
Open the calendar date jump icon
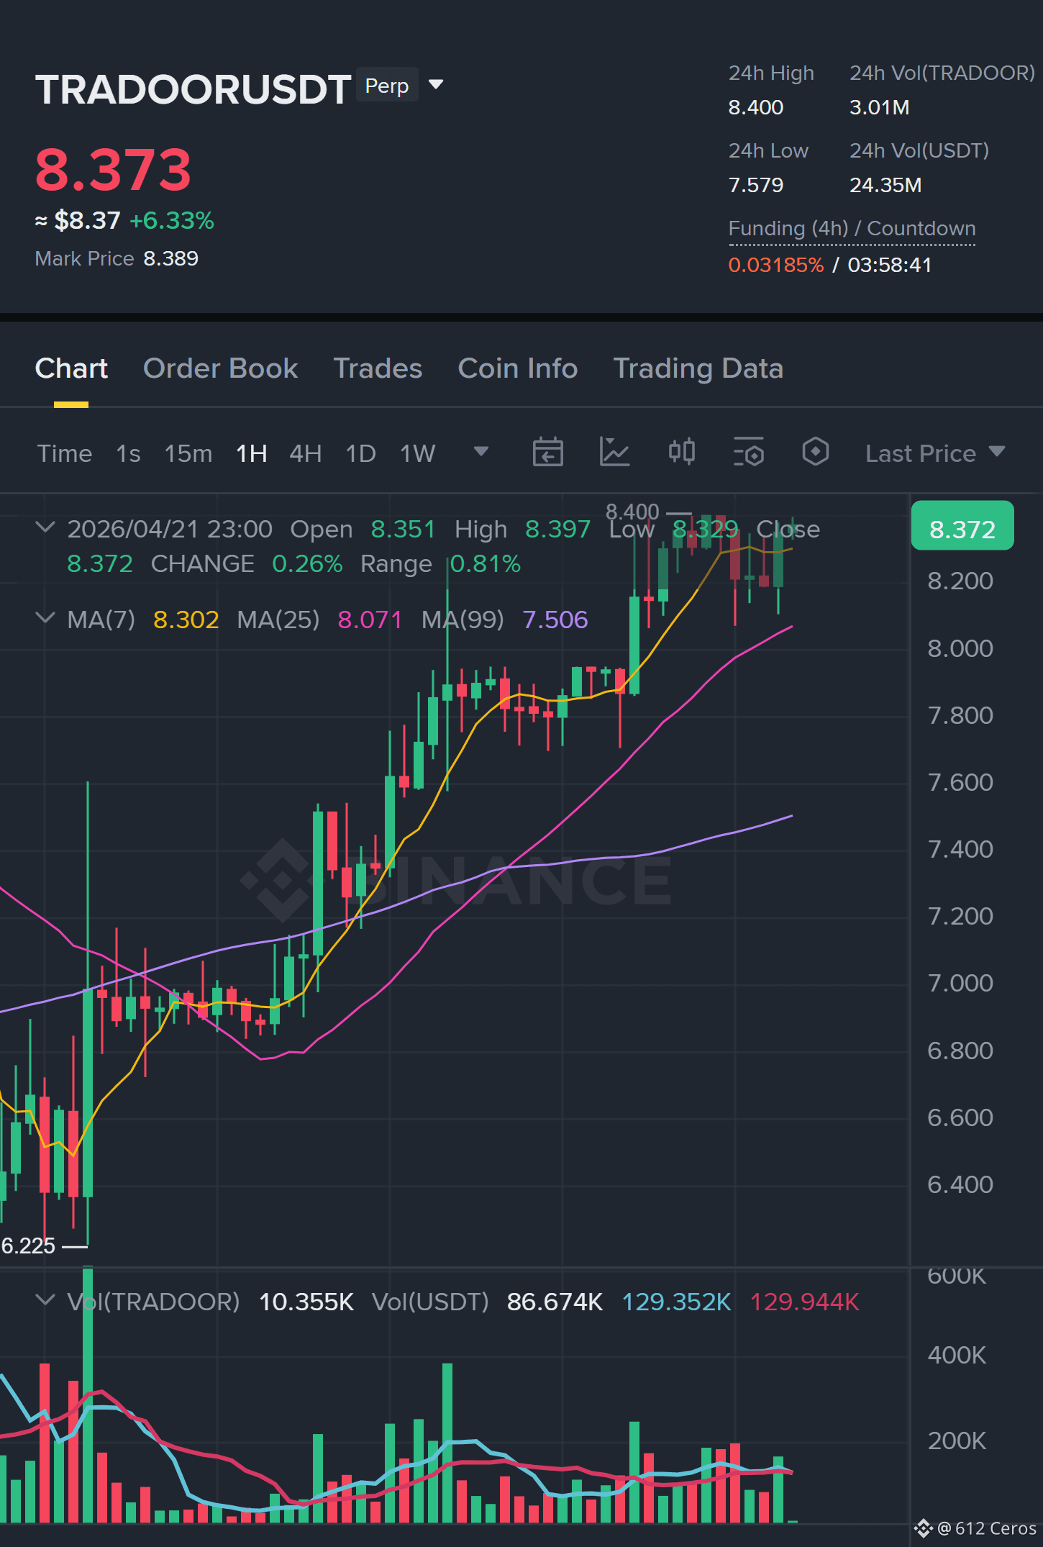pos(547,453)
